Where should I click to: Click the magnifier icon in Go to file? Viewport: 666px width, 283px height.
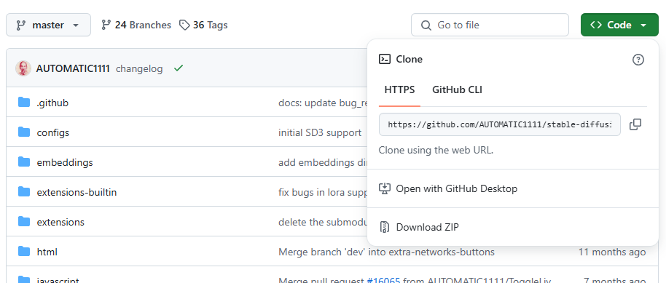pyautogui.click(x=426, y=25)
